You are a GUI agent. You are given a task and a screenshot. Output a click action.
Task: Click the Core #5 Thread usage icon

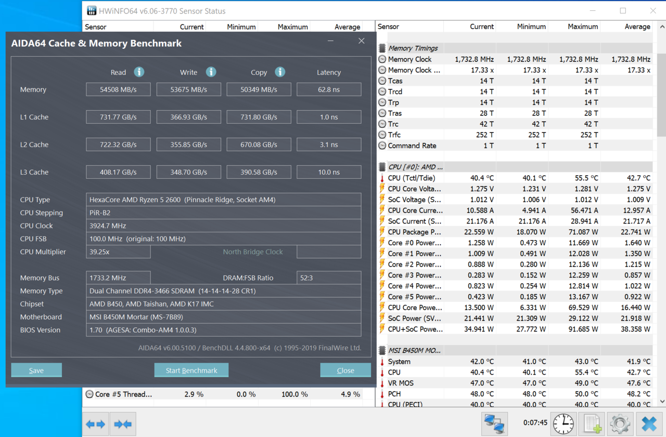89,394
